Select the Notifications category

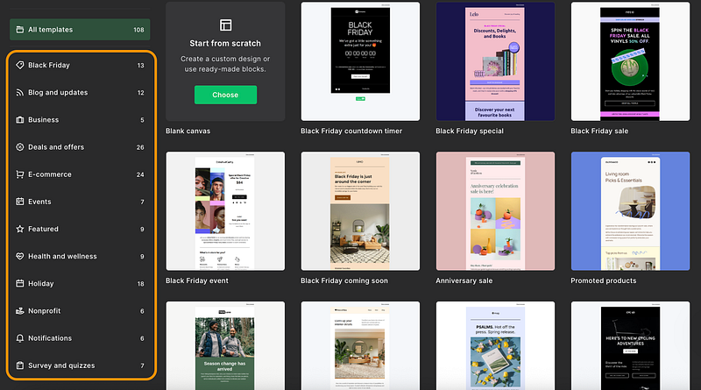coord(80,337)
